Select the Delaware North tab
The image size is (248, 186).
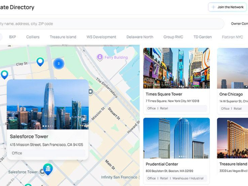coord(140,37)
